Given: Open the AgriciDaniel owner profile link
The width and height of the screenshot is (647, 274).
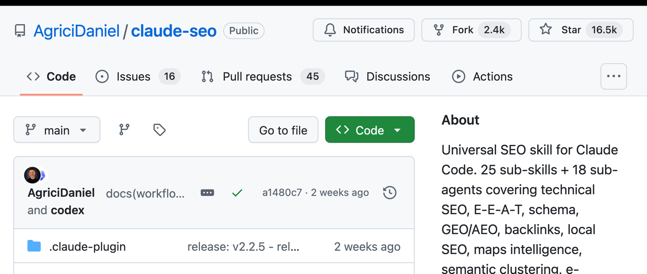Looking at the screenshot, I should [76, 31].
